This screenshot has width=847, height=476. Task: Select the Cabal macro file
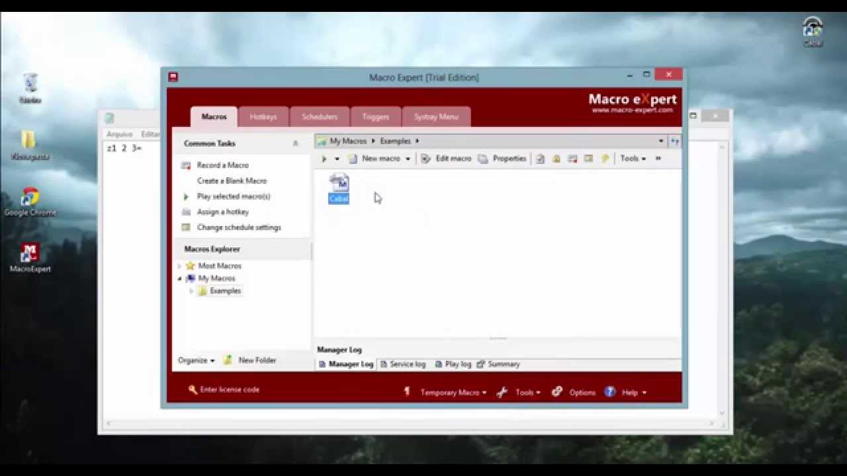[339, 188]
